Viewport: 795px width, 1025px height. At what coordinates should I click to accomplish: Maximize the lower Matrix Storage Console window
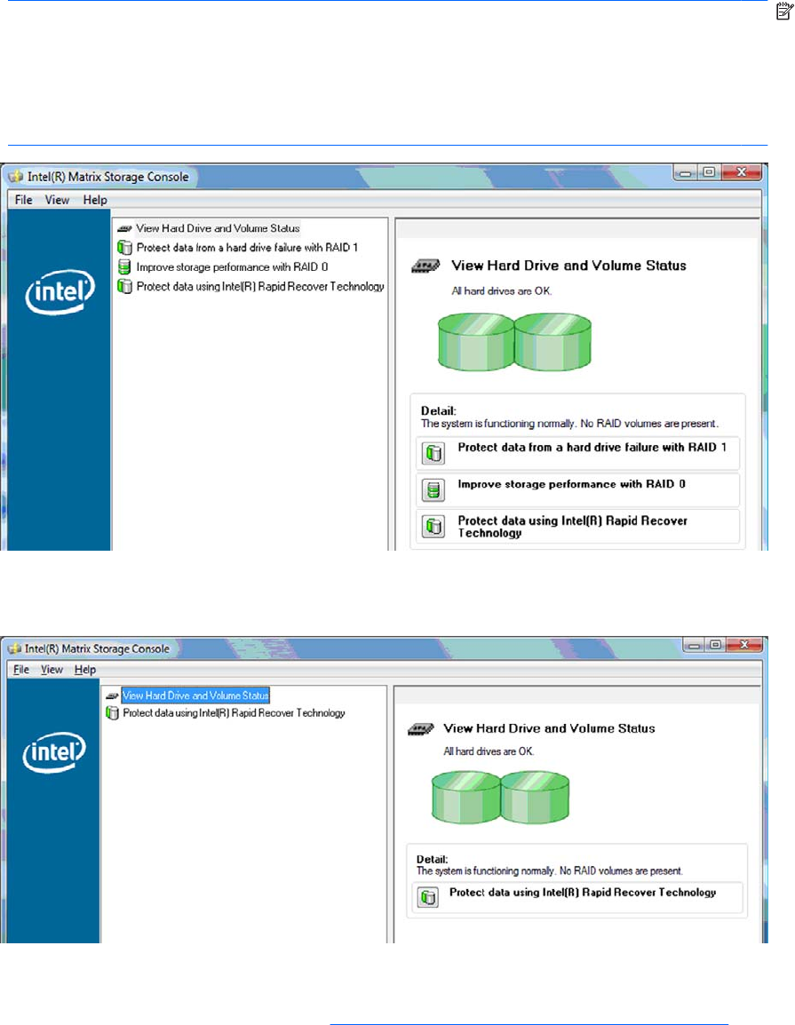coord(715,645)
